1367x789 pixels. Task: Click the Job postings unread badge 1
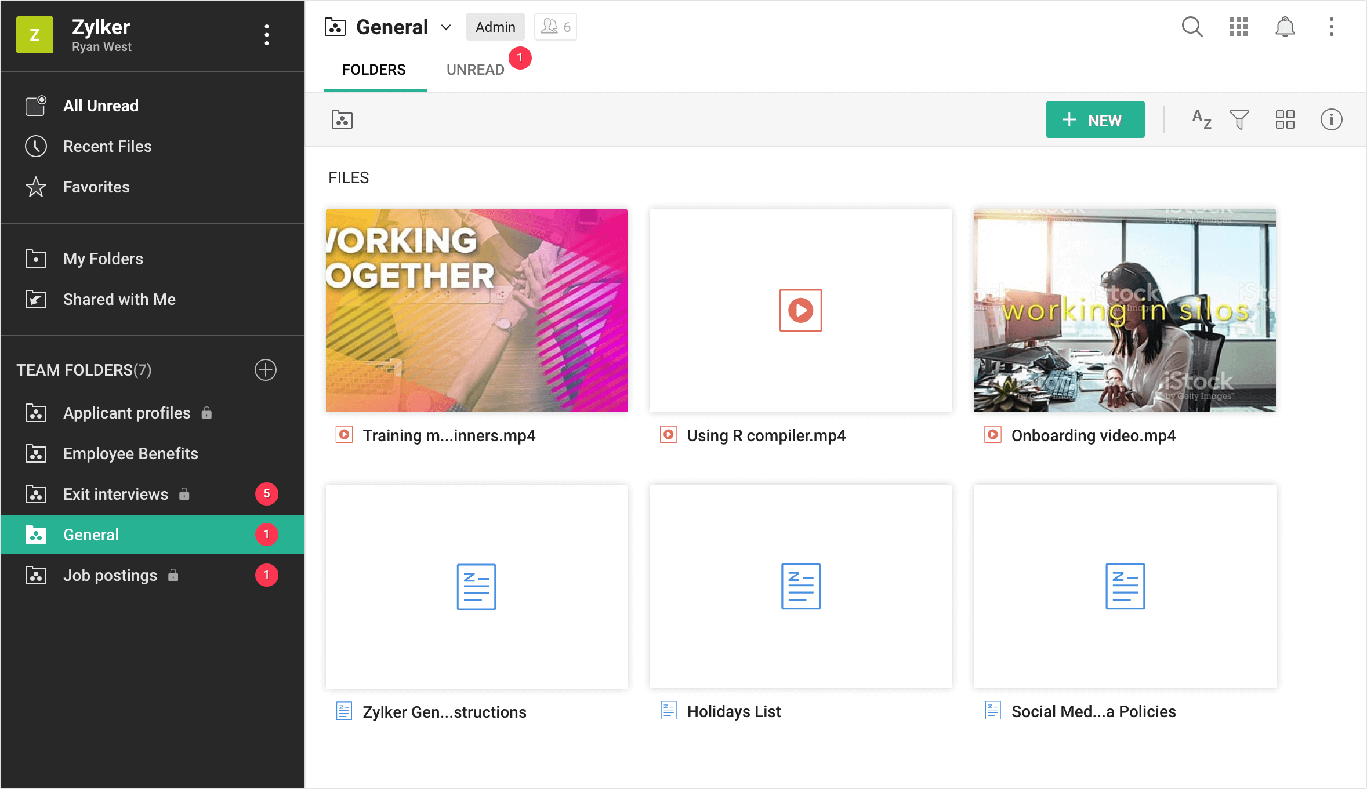(x=267, y=575)
